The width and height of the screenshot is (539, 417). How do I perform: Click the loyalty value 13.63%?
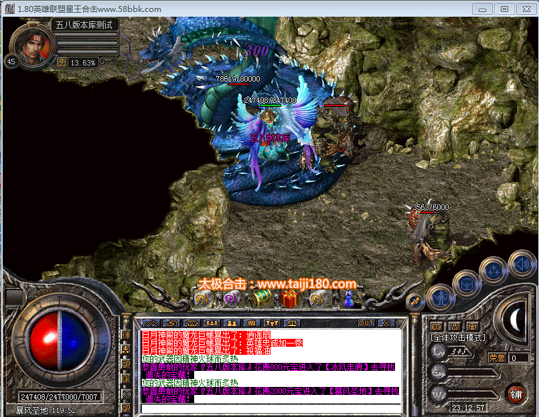83,63
